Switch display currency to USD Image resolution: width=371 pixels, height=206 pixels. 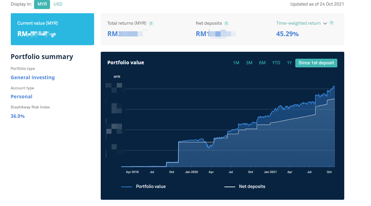pyautogui.click(x=58, y=4)
